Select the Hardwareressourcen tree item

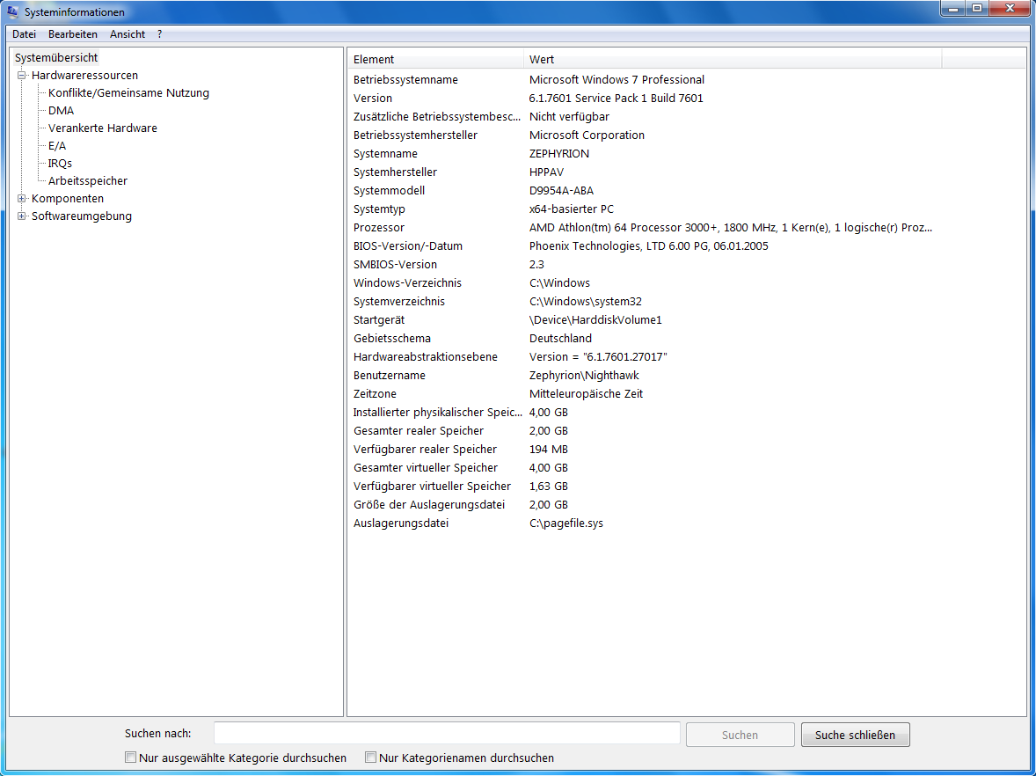point(84,76)
